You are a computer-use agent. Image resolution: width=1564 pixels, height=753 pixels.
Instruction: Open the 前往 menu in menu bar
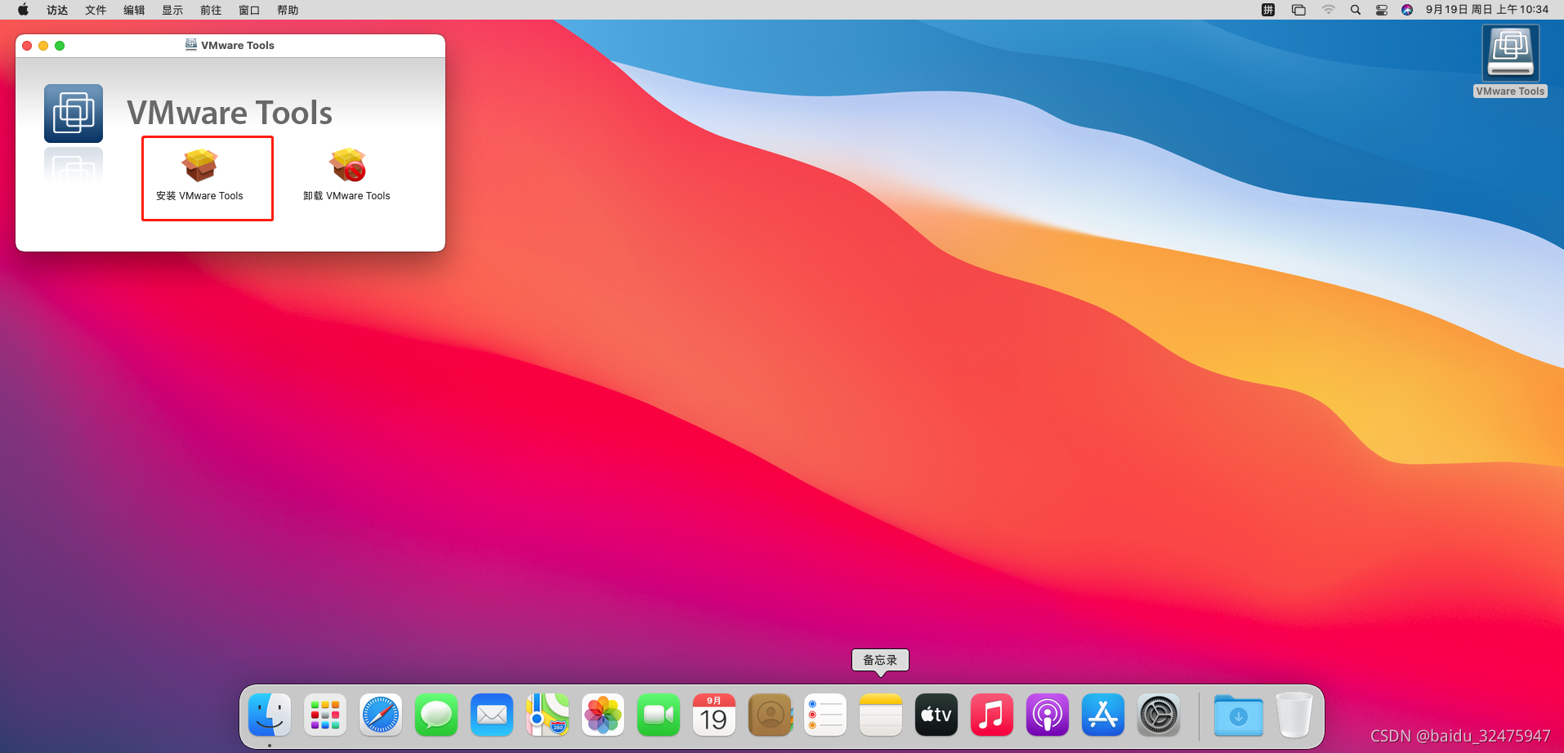tap(211, 10)
